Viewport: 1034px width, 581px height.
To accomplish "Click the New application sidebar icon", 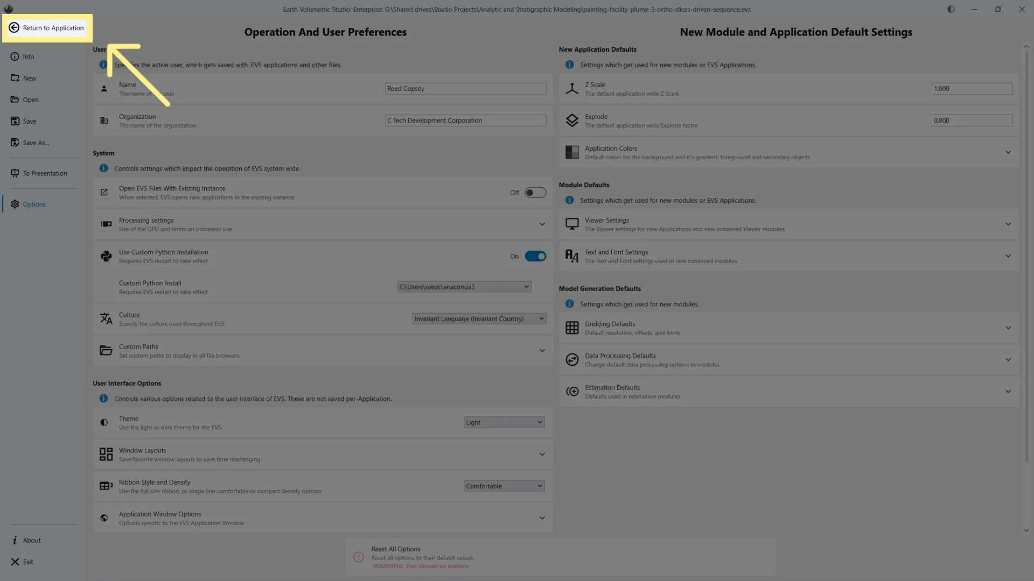I will point(15,78).
